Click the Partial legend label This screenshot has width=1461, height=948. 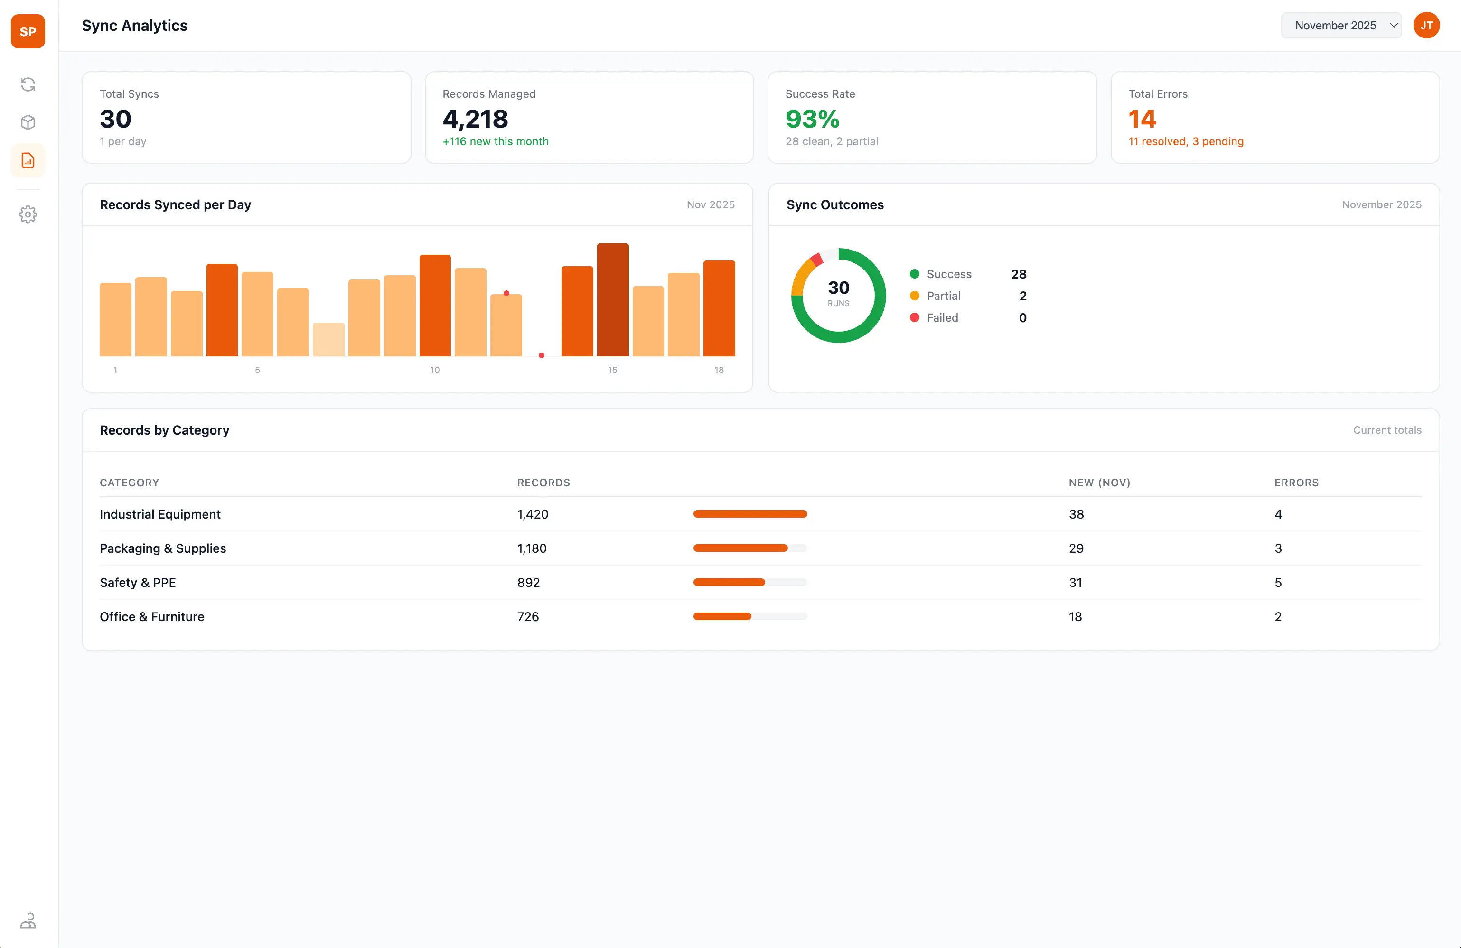pos(944,296)
